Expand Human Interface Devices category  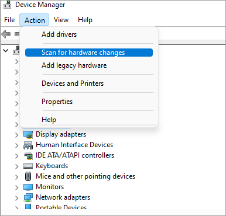coord(17,145)
